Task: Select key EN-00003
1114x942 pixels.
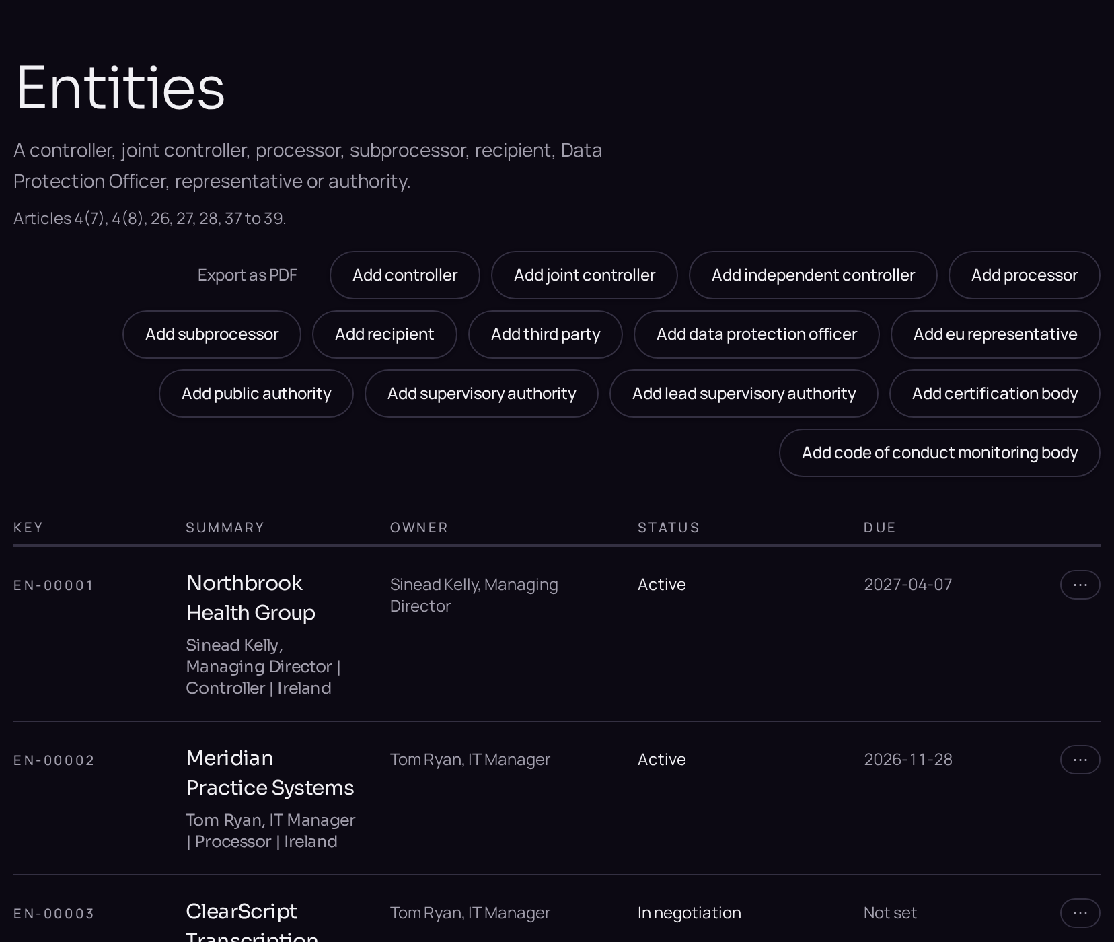Action: [x=54, y=914]
